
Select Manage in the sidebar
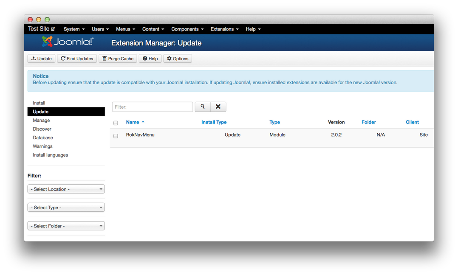coord(41,120)
